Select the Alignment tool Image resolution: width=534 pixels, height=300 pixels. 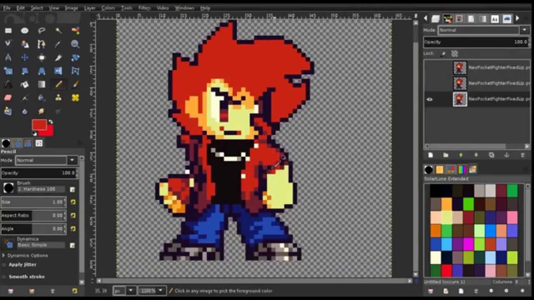coord(42,57)
